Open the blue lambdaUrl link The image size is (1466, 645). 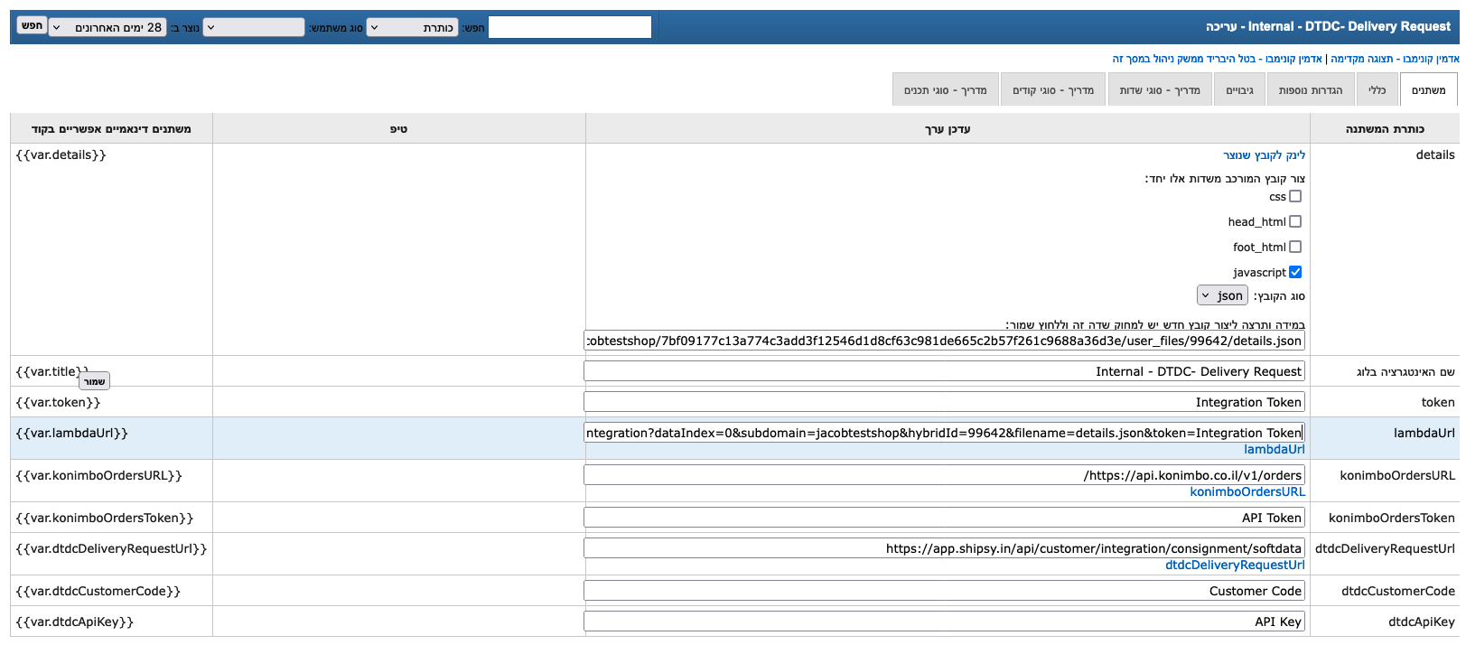(x=1274, y=449)
